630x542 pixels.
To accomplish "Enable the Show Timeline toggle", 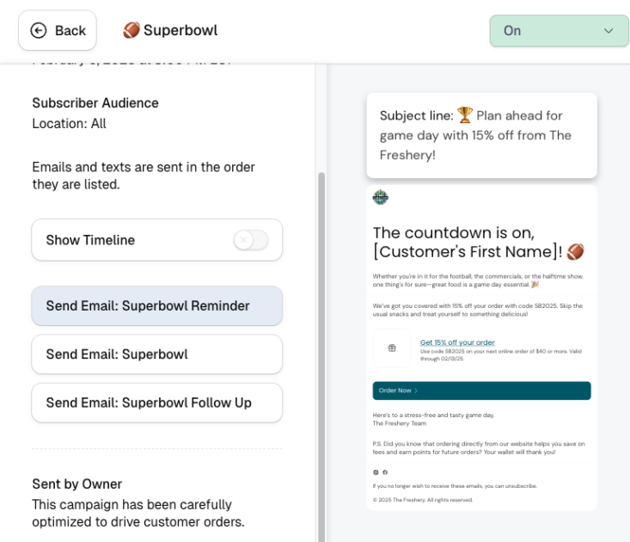I will tap(251, 240).
